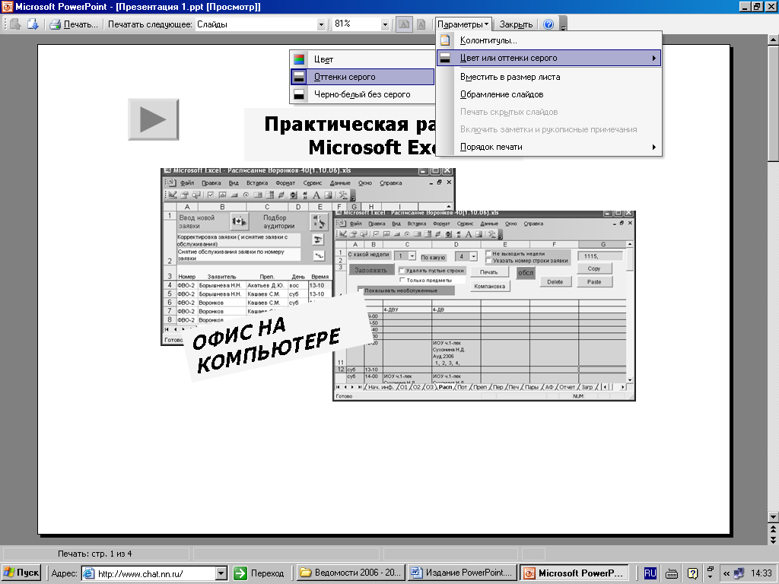
Task: Click the Internet Explorer icon in address field
Action: click(x=88, y=573)
